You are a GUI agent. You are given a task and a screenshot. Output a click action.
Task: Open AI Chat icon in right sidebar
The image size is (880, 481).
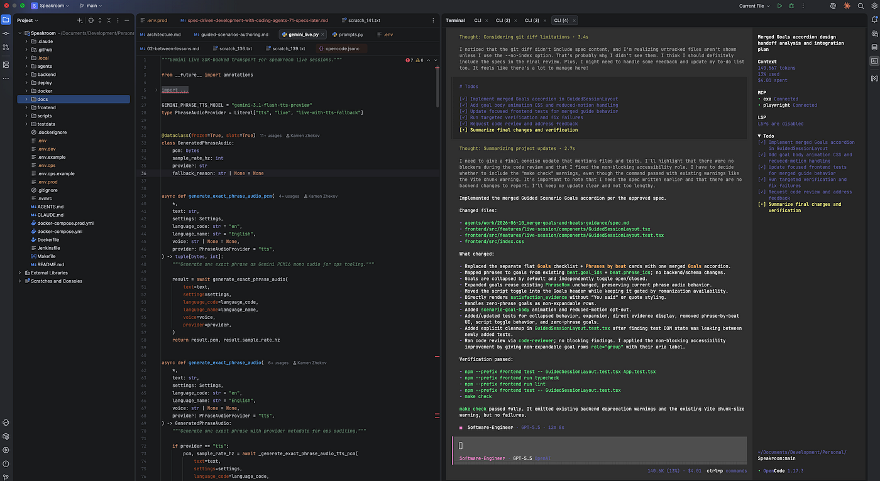(x=874, y=34)
